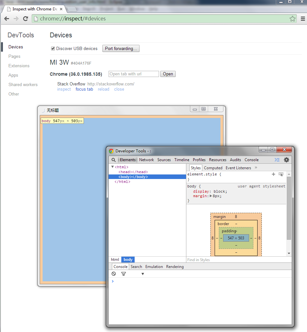This screenshot has height=332, width=307.
Task: Click the browser back arrow
Action: click(7, 19)
